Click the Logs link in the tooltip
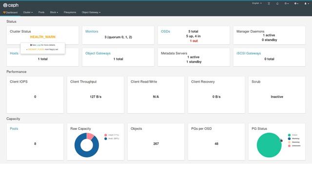The height and width of the screenshot is (175, 312). [x=39, y=45]
